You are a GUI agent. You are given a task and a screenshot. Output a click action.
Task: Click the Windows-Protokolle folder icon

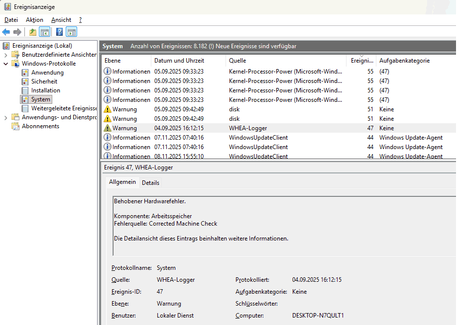(15, 64)
